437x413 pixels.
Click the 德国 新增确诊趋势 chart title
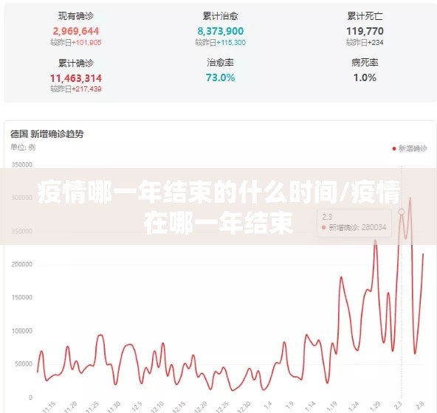pos(47,134)
